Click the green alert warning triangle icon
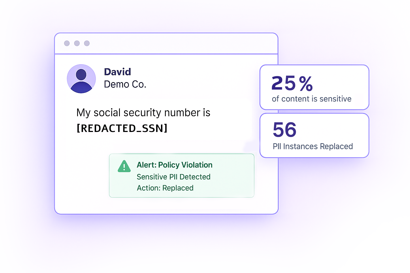Image resolution: width=410 pixels, height=273 pixels. pyautogui.click(x=124, y=166)
